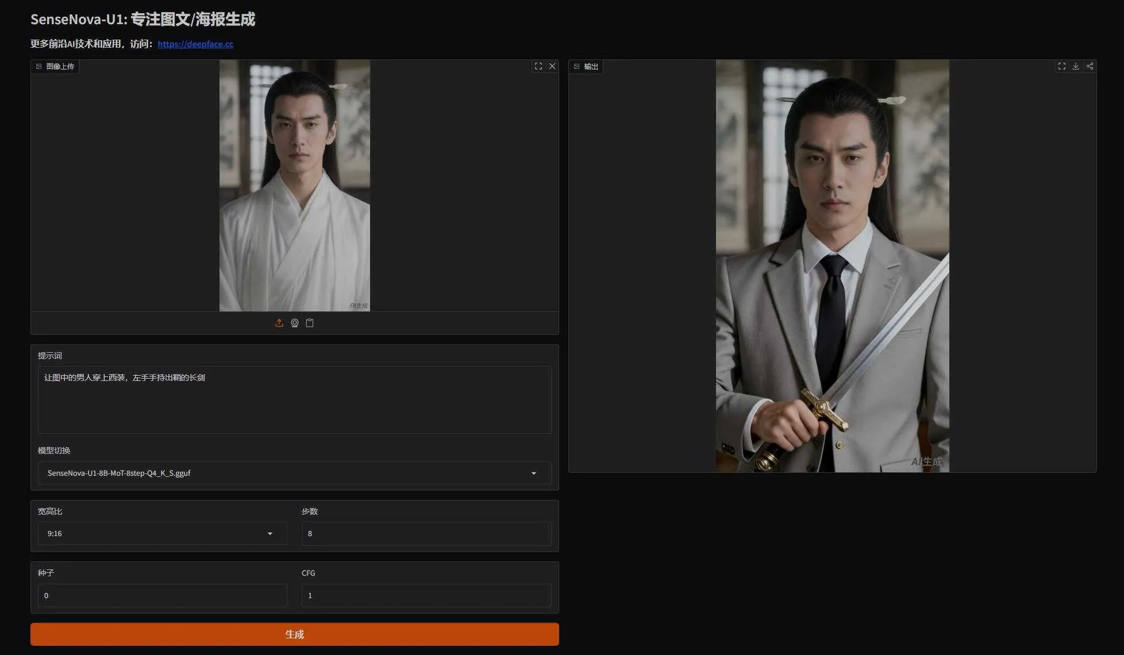Click the generated output image of the man in suit

click(x=833, y=266)
